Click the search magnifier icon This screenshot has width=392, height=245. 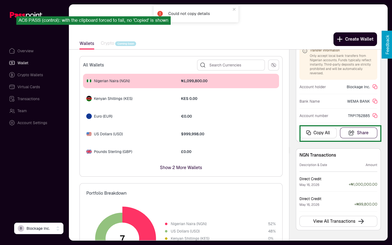coord(203,65)
